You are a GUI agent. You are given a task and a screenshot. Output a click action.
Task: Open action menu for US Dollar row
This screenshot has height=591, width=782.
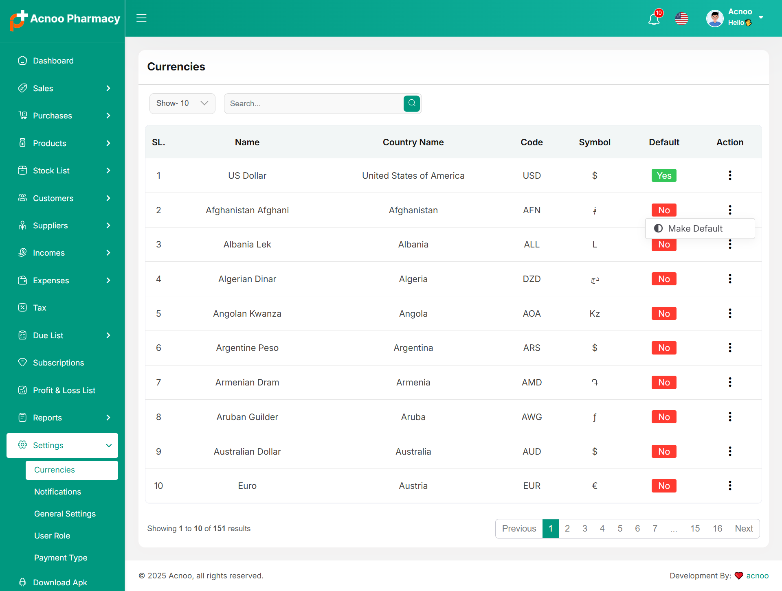(730, 175)
